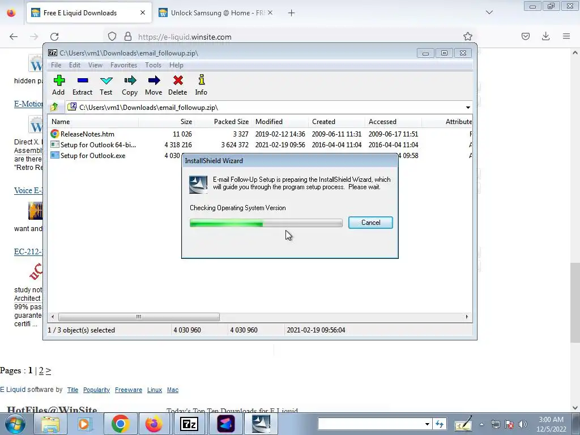The height and width of the screenshot is (435, 580).
Task: Launch Chrome from the taskbar
Action: coord(120,424)
